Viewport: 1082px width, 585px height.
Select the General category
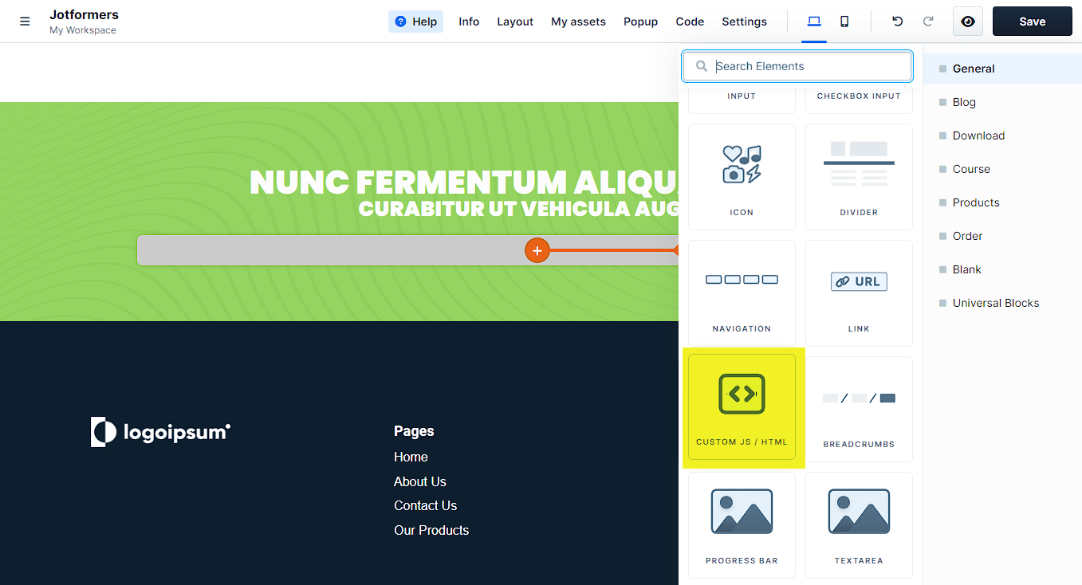tap(1002, 69)
